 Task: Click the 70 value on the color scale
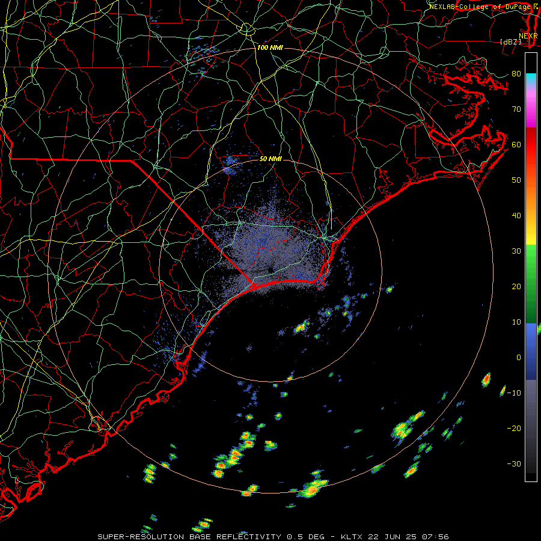tap(516, 109)
